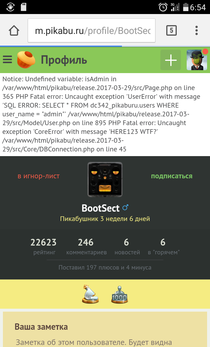Tap the 1000 achievement badge
This screenshot has width=210, height=347.
coord(120,295)
